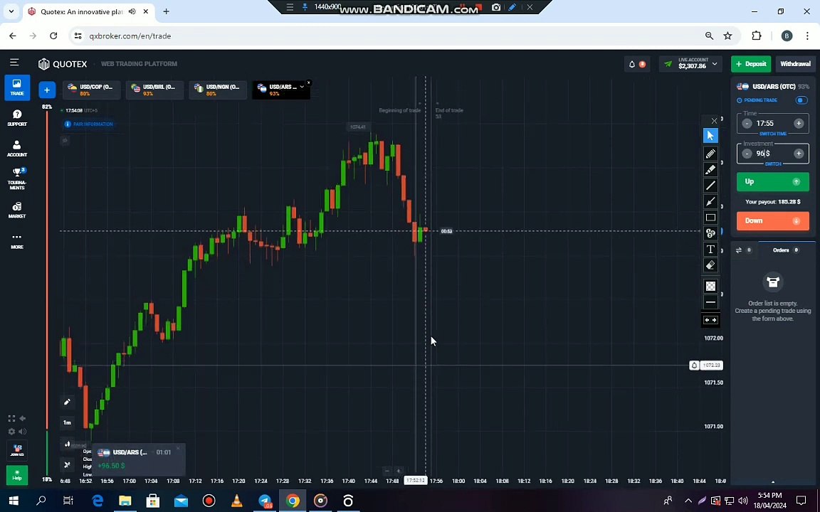Open chart drawing tools pencil button
The width and height of the screenshot is (820, 512).
pyautogui.click(x=67, y=402)
